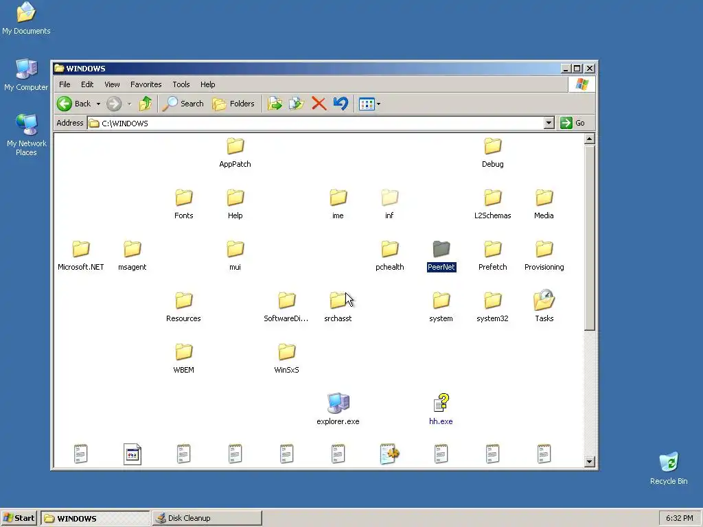Click the Back arrow icon

click(65, 104)
